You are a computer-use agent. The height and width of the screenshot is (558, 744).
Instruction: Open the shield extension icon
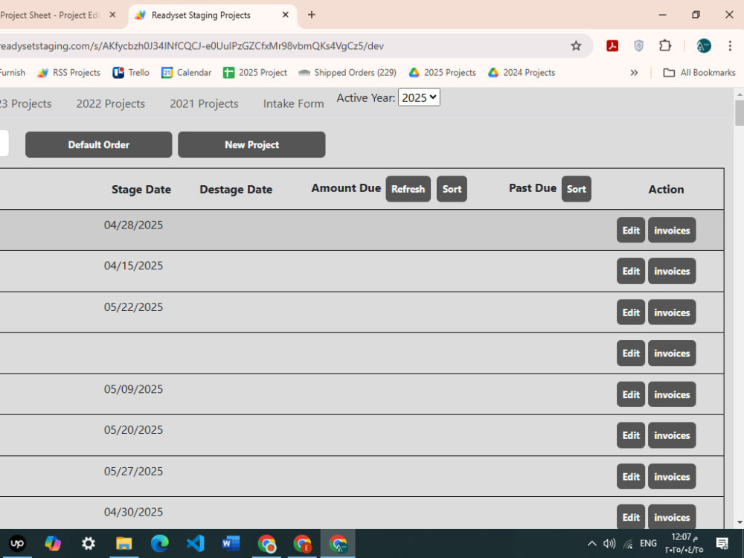tap(638, 46)
